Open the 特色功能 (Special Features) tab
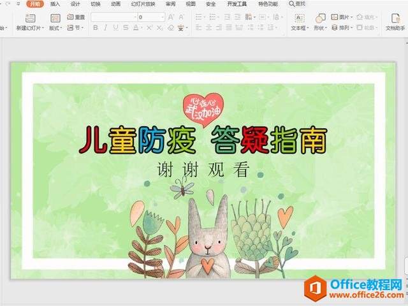Screen dimensions: 408x306 point(268,4)
